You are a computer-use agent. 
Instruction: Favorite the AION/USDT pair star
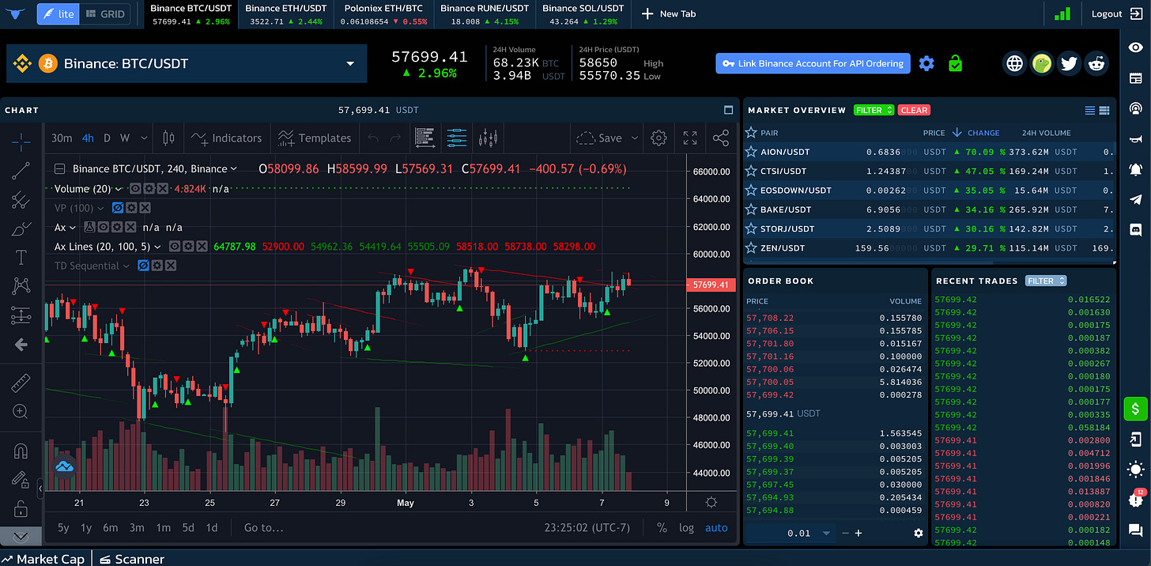[x=752, y=152]
